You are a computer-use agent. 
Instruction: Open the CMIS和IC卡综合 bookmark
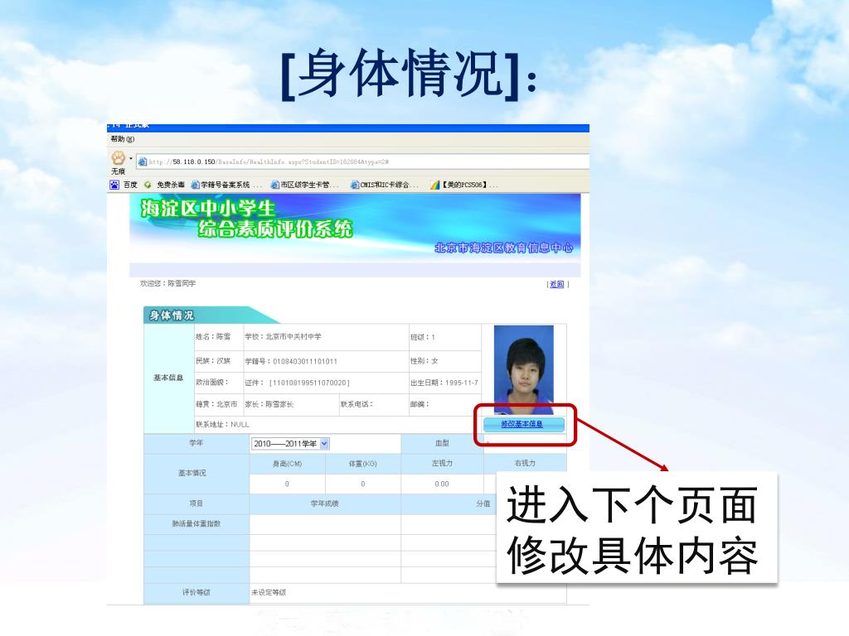click(x=385, y=185)
